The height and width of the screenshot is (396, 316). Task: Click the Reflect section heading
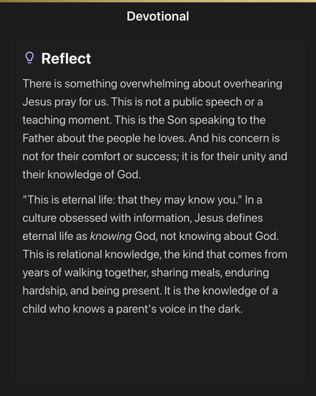pos(66,59)
